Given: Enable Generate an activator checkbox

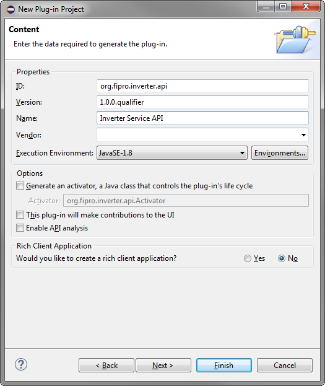Looking at the screenshot, I should pos(20,186).
